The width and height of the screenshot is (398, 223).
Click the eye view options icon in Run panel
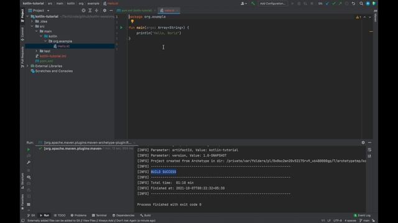[x=29, y=177]
